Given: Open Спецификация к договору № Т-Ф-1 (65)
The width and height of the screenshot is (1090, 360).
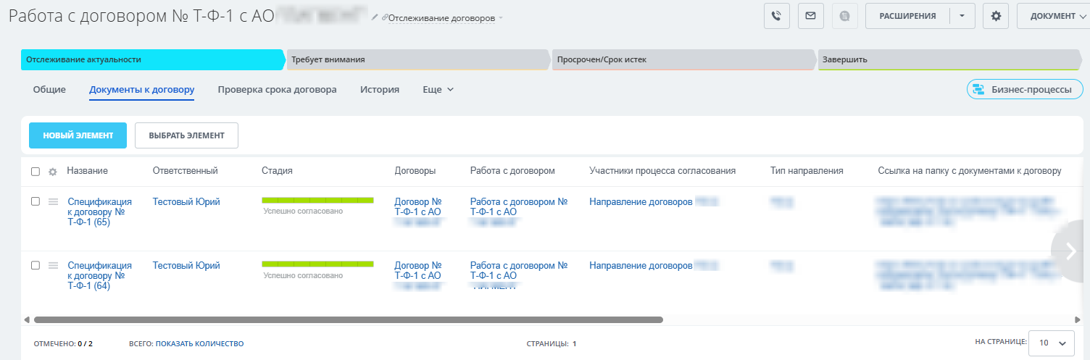Looking at the screenshot, I should pos(100,212).
